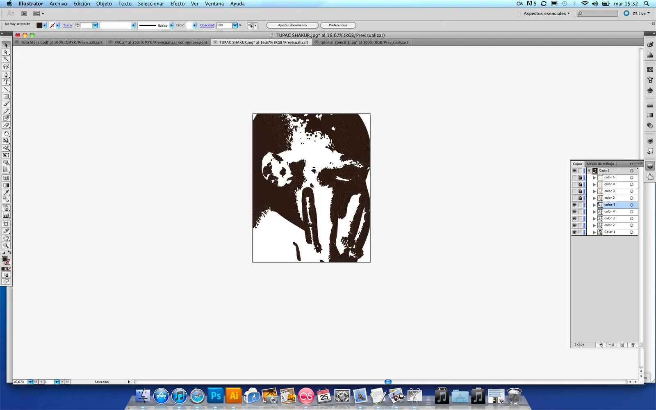This screenshot has width=656, height=410.
Task: Unlock the locked color 3 sublayer
Action: pos(580,191)
